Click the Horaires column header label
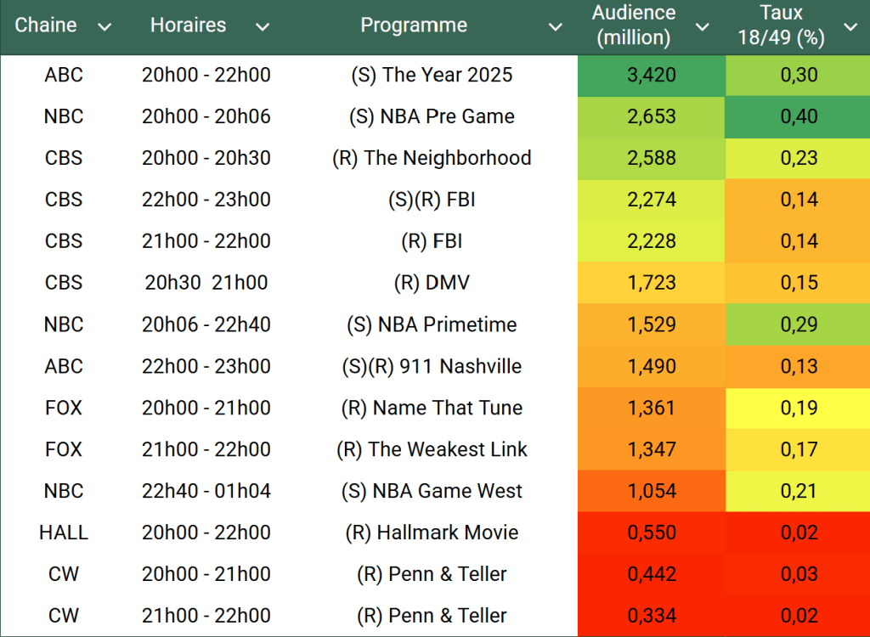Screen dimensions: 870x637 point(188,25)
